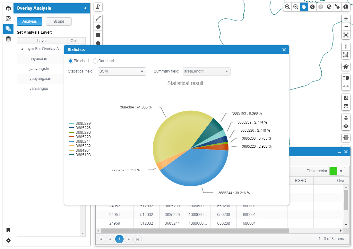The image size is (353, 249).
Task: Open the database sidebar icon
Action: tap(8, 39)
